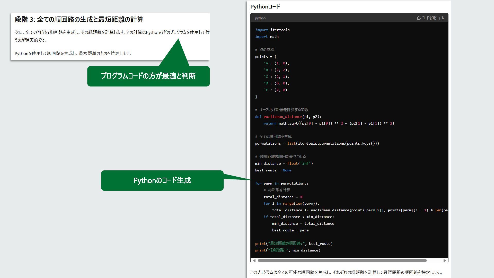Click the Pythonコード heading
The width and height of the screenshot is (494, 278).
pyautogui.click(x=265, y=7)
